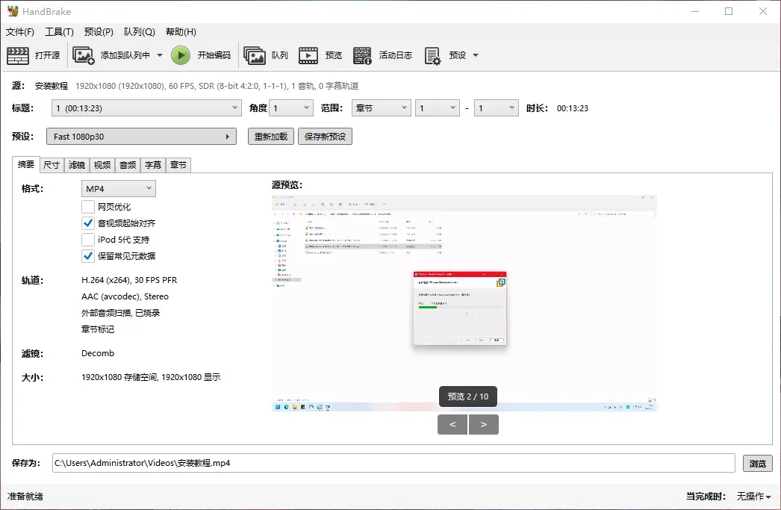This screenshot has height=510, width=781.
Task: Open the Activity Log (活动日志) icon
Action: tap(362, 55)
